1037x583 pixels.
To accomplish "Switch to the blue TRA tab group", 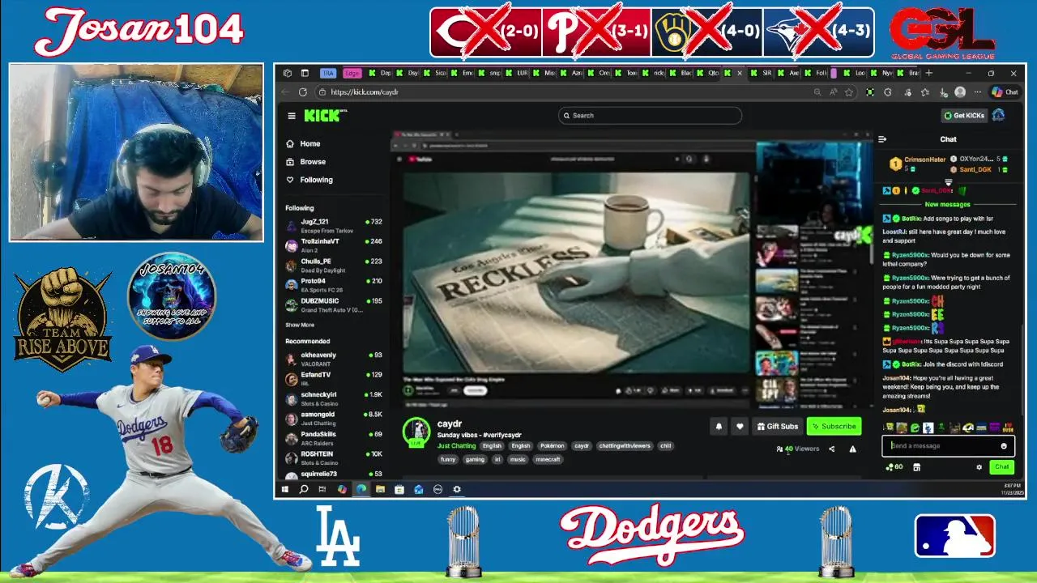I will [x=328, y=73].
